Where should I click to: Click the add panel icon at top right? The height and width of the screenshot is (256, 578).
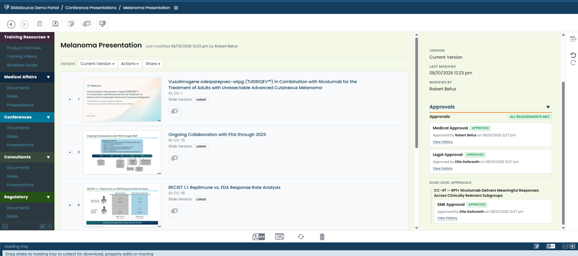coord(573,40)
